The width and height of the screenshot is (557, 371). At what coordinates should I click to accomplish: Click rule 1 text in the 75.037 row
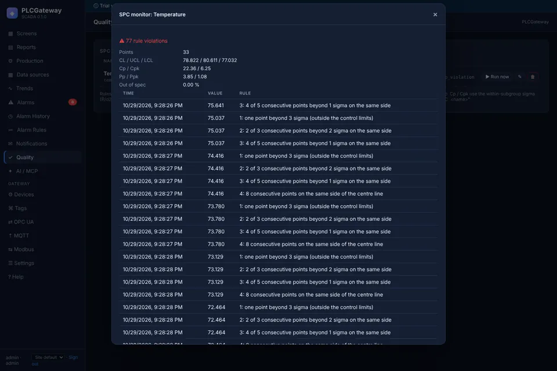point(306,118)
